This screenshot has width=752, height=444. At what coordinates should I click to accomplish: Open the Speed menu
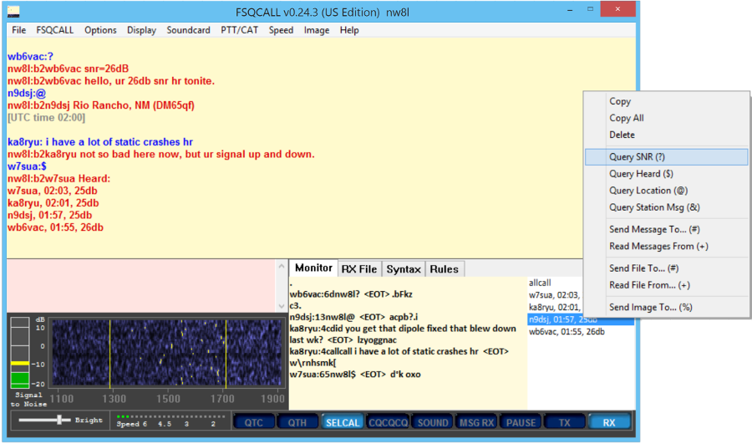(x=281, y=30)
